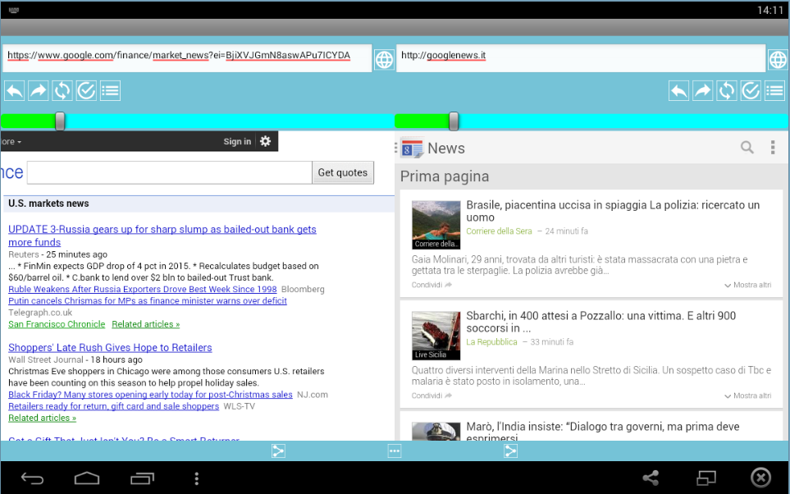Open Retailers ready for return link
790x494 pixels.
pos(113,405)
